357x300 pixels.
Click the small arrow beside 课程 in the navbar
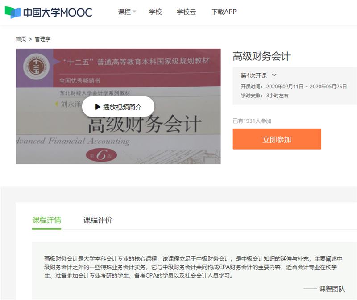click(134, 12)
